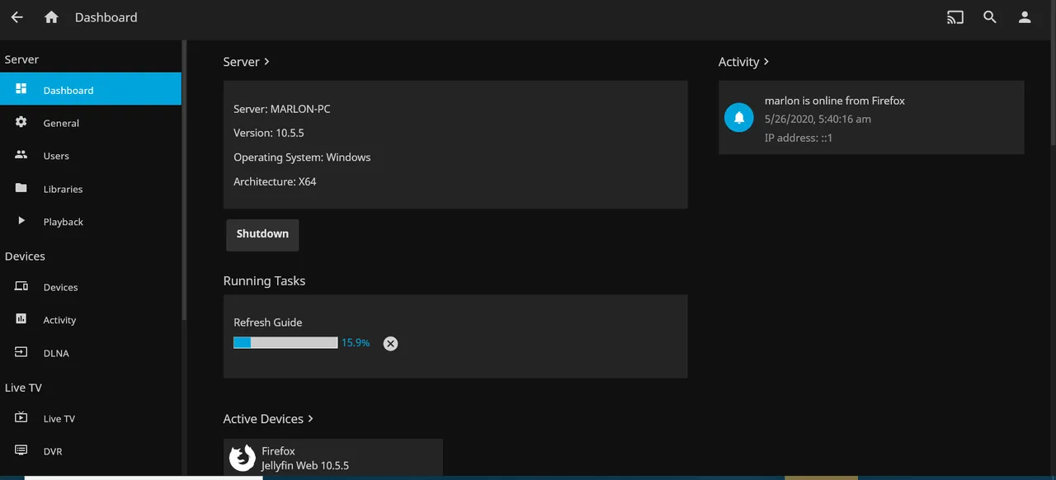Click the 'Jellyfin Web 10.5.5' device text

pos(305,466)
